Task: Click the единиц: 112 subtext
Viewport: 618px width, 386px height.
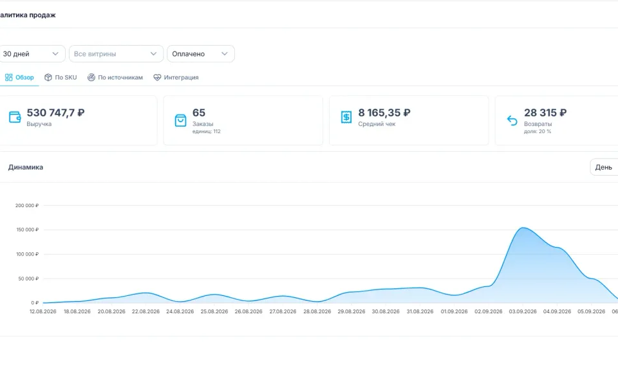Action: coord(207,131)
